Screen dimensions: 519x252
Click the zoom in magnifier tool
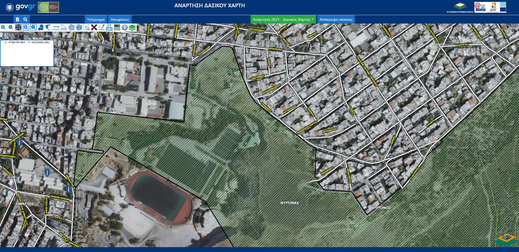3,27
